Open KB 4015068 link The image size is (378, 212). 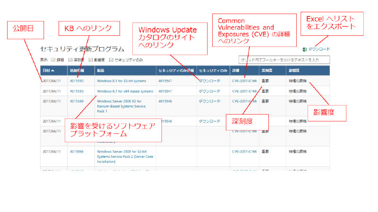77,151
